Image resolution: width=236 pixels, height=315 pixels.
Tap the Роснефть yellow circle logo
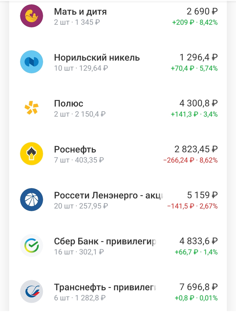click(x=31, y=154)
